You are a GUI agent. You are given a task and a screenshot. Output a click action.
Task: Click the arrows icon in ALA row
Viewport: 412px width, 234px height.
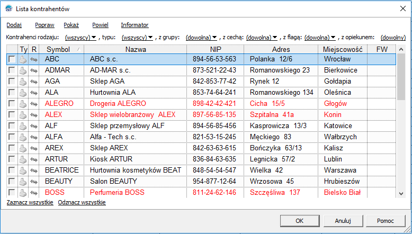point(34,93)
